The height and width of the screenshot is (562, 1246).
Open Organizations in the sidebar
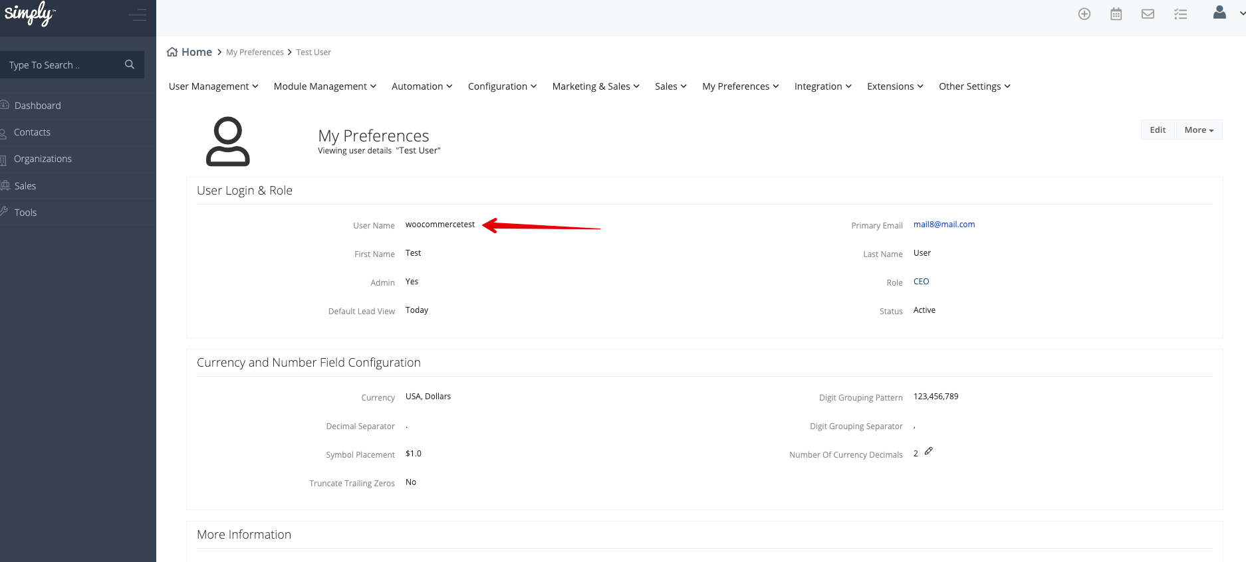click(43, 159)
